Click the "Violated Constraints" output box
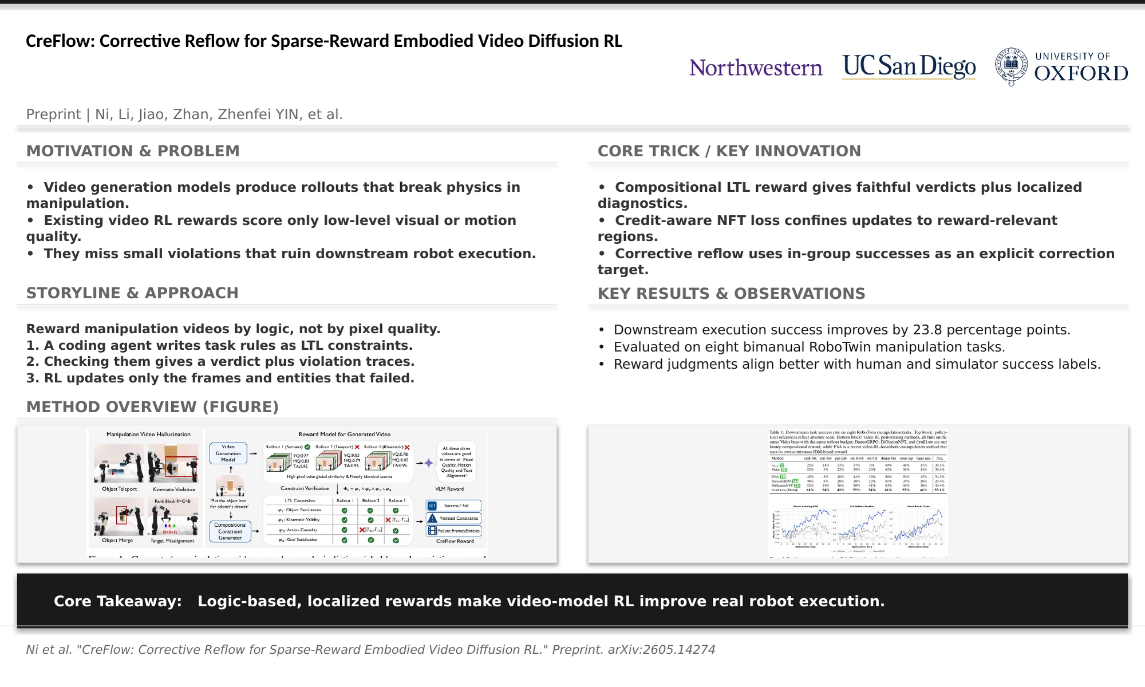 click(454, 518)
